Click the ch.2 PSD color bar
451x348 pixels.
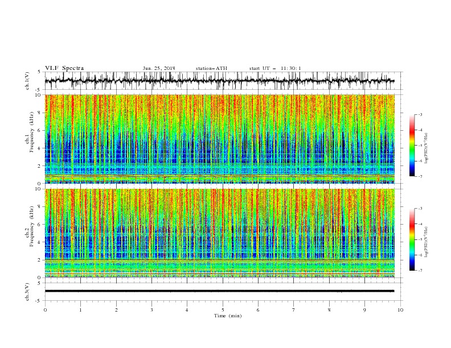pyautogui.click(x=412, y=239)
